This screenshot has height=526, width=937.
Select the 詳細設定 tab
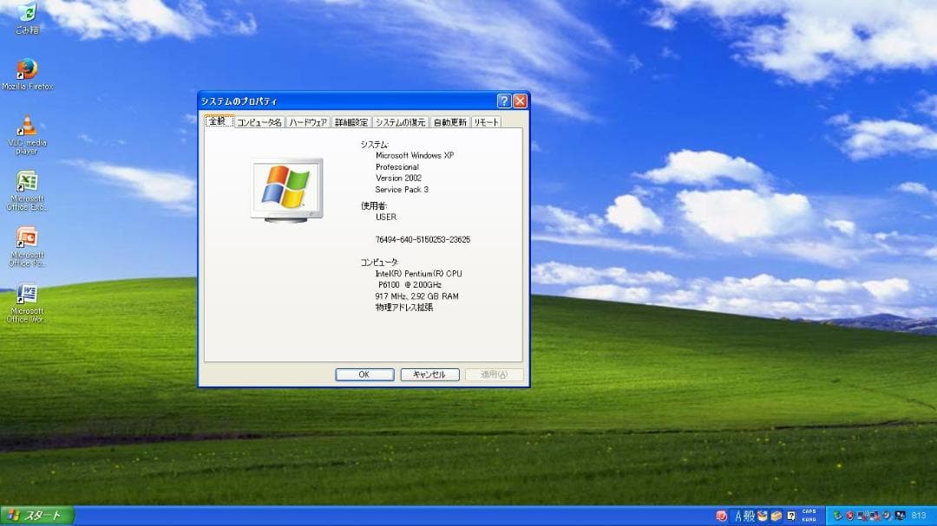click(x=350, y=121)
